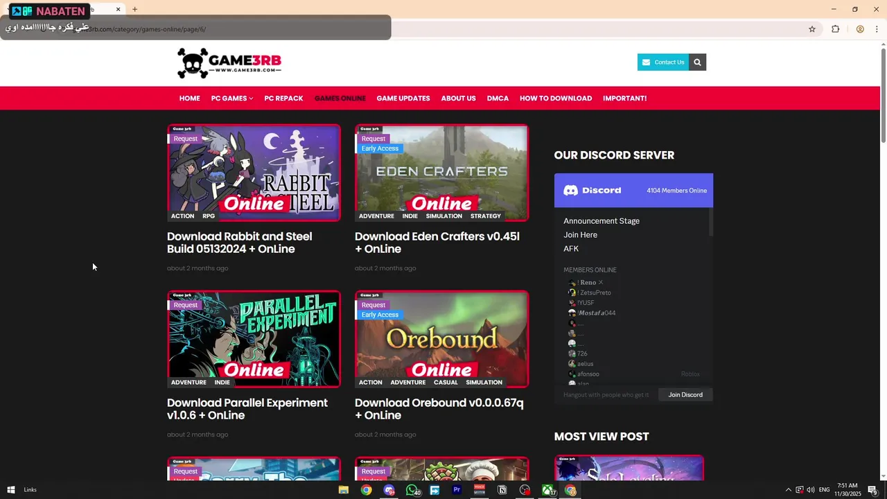Click the Contact Us envelope button
The image size is (887, 499).
pyautogui.click(x=663, y=62)
